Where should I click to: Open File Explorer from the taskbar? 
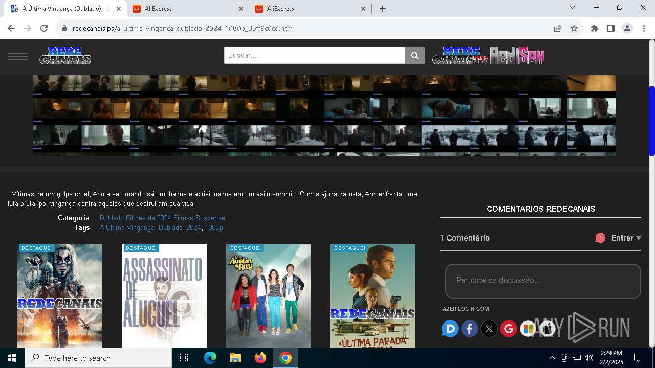(235, 358)
